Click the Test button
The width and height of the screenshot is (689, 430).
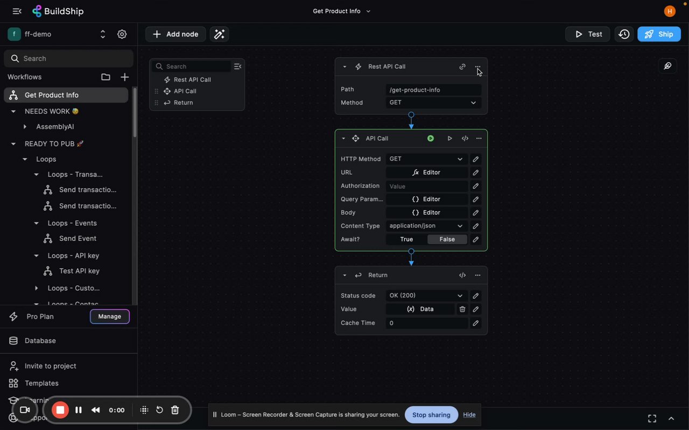tap(587, 34)
